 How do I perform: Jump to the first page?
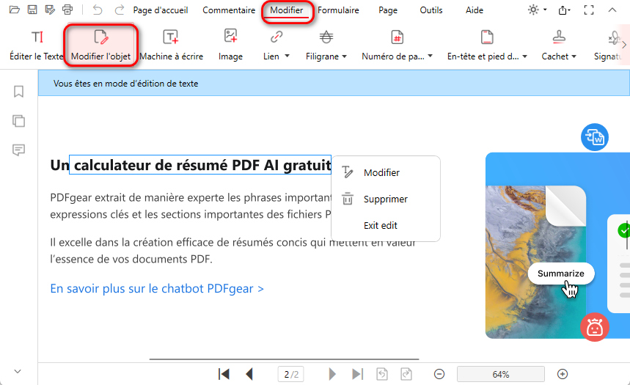click(224, 374)
